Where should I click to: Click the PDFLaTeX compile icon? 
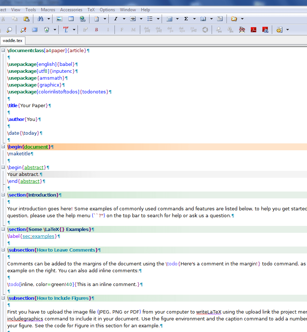(66, 30)
